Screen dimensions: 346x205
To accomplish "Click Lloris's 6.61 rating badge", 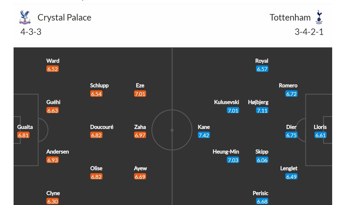I will (320, 135).
